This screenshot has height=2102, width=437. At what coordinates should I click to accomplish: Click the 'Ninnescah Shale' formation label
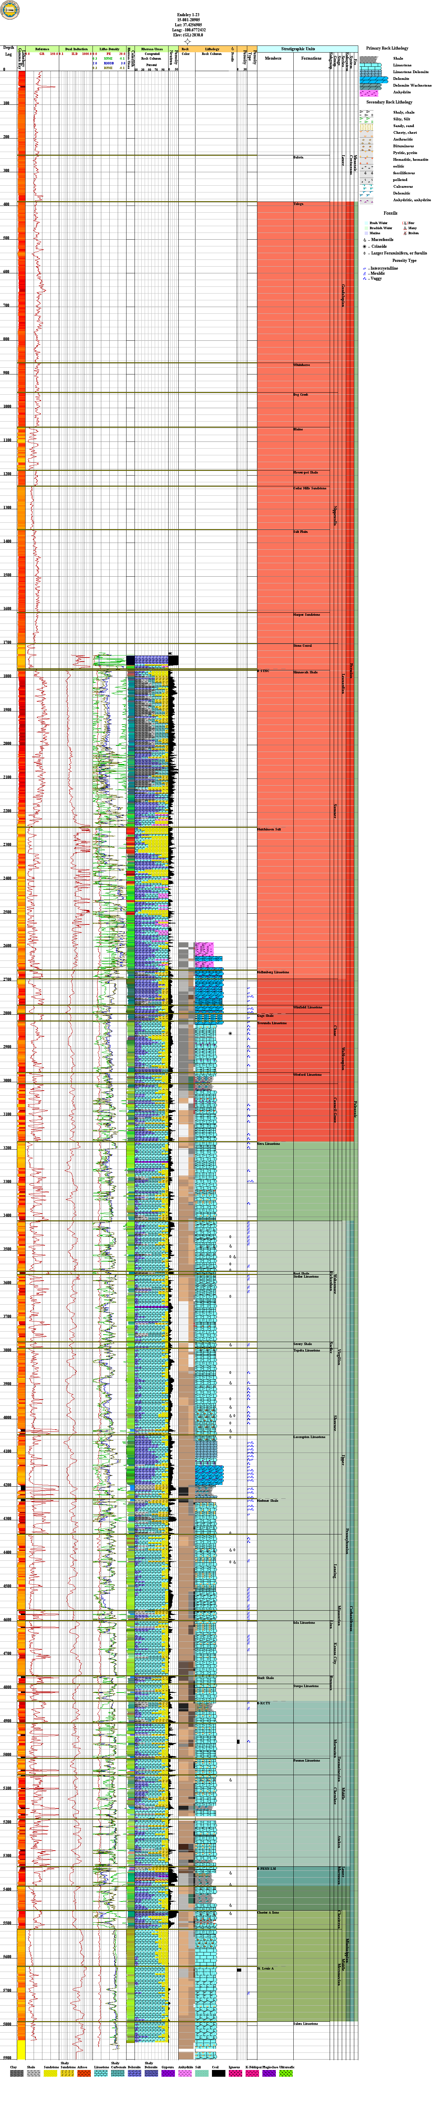[305, 672]
